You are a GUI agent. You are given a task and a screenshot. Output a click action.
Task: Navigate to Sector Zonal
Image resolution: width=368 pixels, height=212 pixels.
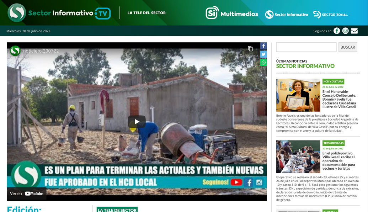pyautogui.click(x=330, y=15)
